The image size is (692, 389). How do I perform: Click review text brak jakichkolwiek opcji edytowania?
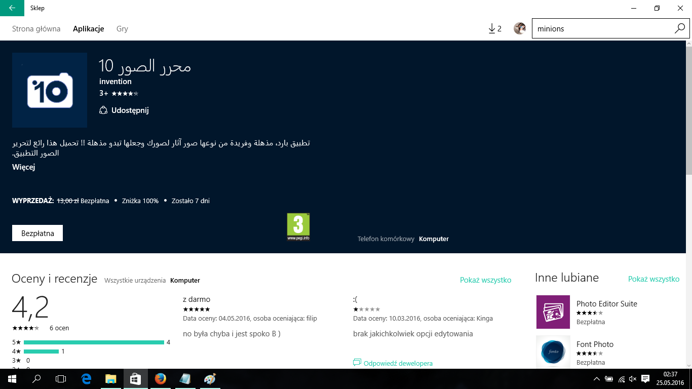(x=413, y=334)
